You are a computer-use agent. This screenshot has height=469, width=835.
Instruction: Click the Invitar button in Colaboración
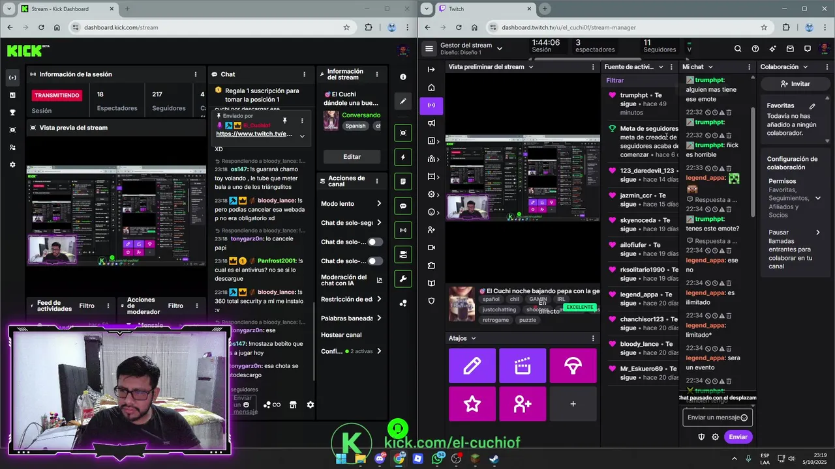pos(795,83)
